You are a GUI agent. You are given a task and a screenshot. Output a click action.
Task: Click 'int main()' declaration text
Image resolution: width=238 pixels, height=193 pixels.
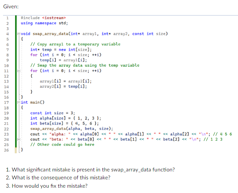point(33,102)
